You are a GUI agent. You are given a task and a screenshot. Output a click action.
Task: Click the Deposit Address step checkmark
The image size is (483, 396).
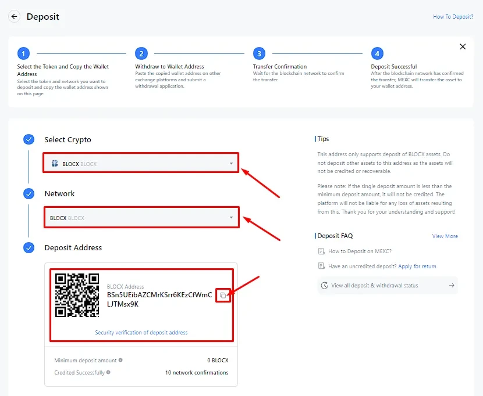29,247
